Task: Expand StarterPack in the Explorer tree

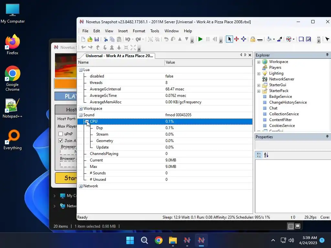Action: pos(259,91)
